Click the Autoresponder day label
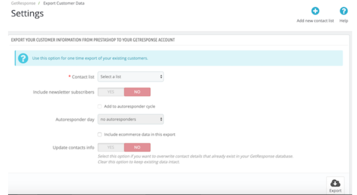 point(75,120)
